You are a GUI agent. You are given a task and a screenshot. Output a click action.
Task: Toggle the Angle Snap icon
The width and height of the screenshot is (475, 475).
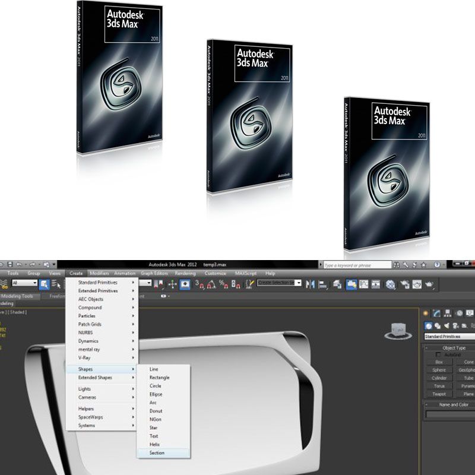point(211,284)
